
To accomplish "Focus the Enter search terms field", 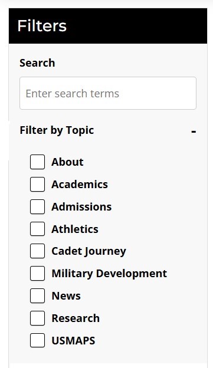I will 108,93.
